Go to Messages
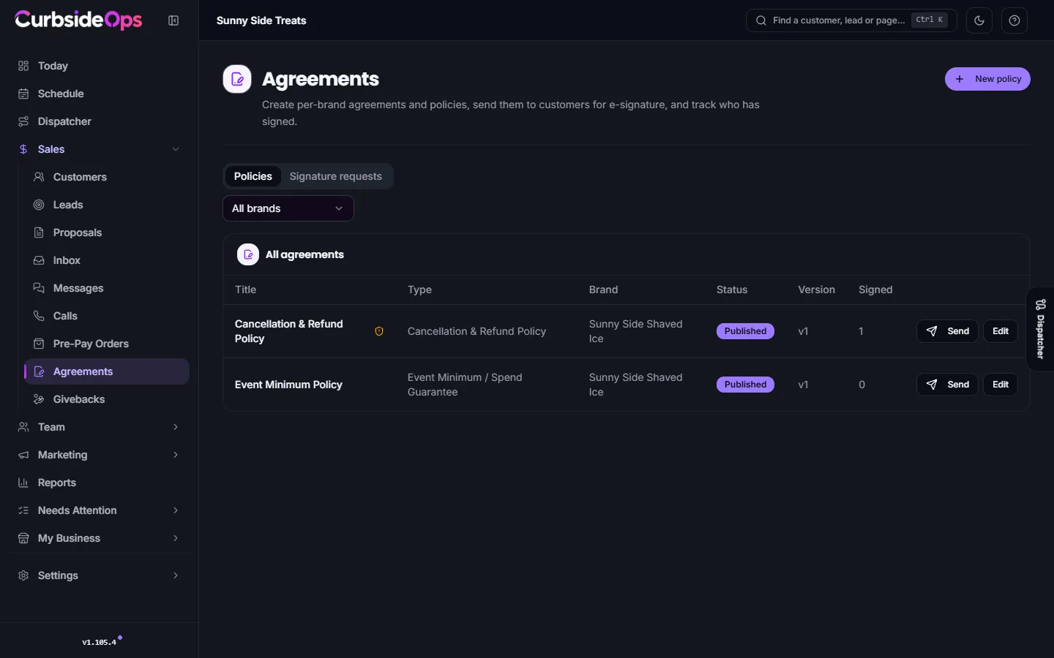 (107, 288)
